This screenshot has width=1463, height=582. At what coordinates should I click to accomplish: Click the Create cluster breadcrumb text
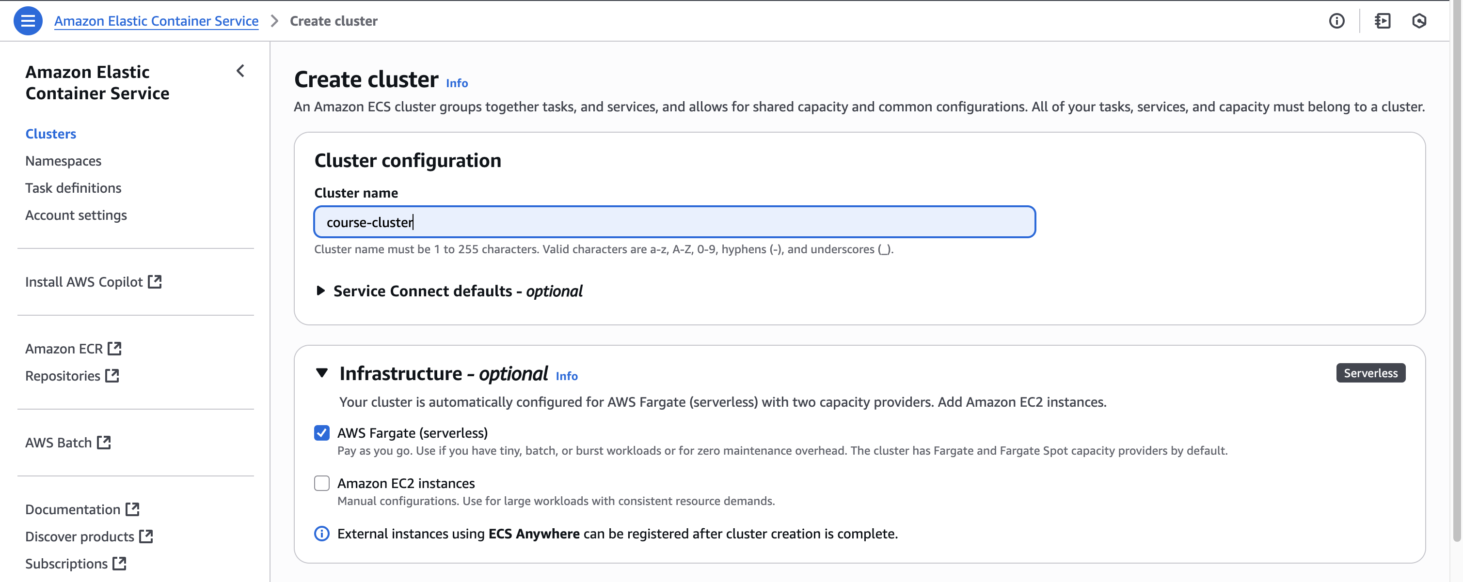click(334, 21)
